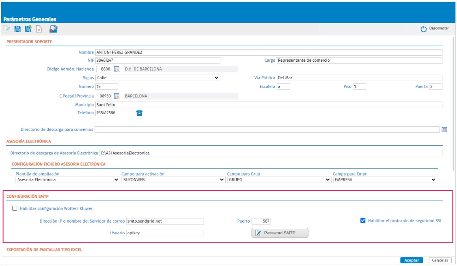Click the save and return floppy icon
457x266 pixels.
[28, 29]
